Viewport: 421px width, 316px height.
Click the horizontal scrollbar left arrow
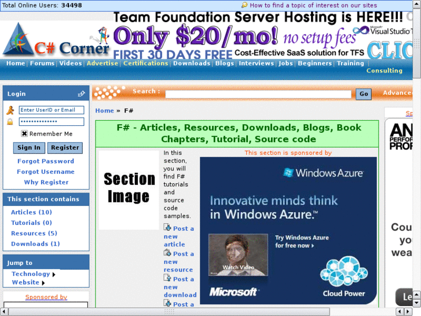tap(3, 312)
